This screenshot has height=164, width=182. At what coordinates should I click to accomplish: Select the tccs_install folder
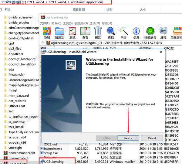(x=16, y=127)
